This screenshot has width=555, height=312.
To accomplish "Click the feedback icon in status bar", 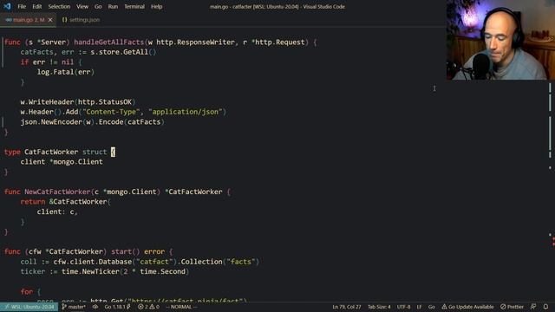I will [x=533, y=307].
